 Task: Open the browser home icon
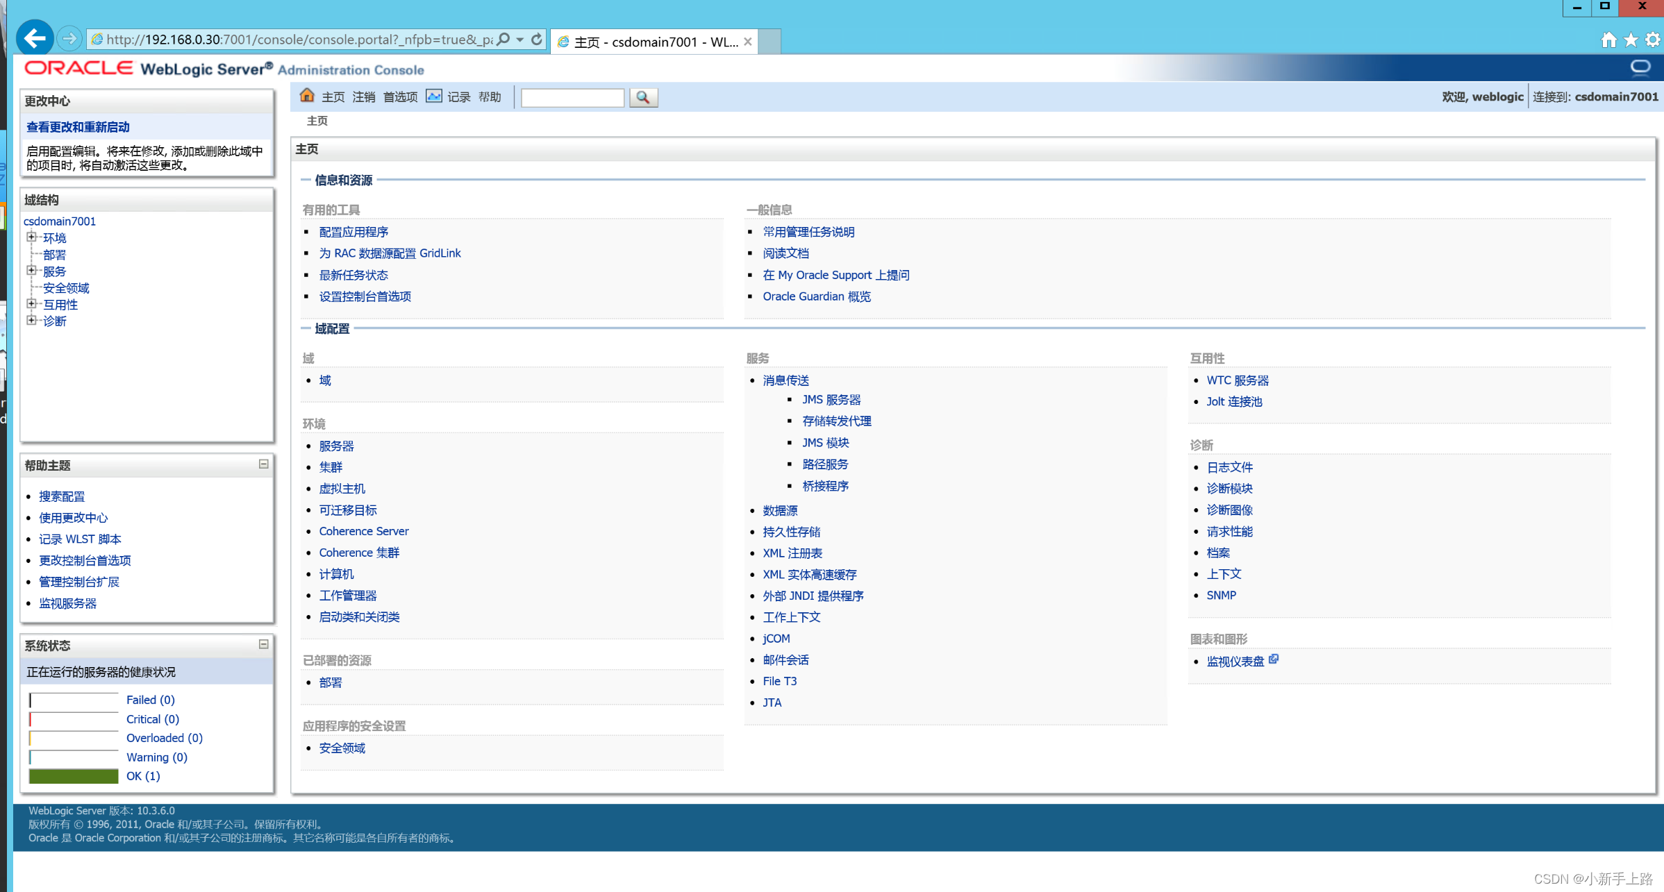(x=1608, y=40)
